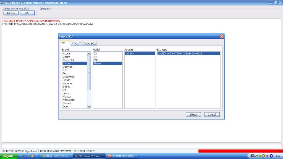Select C4 in Model list
Screen dimensions: 283x159
[108, 57]
